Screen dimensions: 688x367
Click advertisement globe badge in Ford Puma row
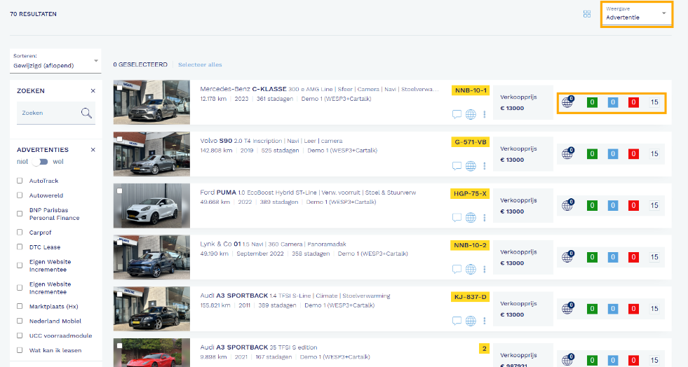pyautogui.click(x=568, y=205)
